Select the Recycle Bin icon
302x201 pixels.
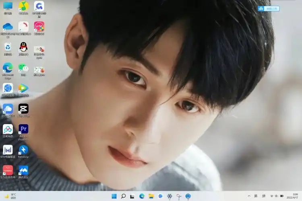coord(8,47)
